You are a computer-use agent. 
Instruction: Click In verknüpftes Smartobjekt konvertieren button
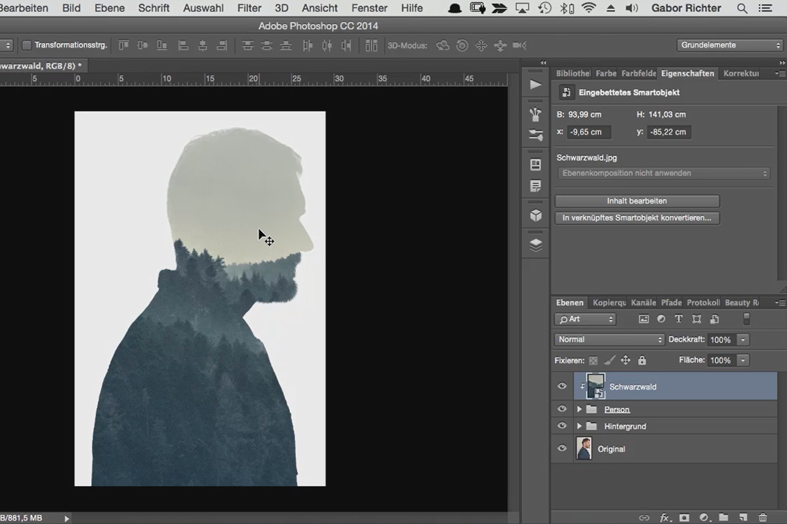click(637, 217)
